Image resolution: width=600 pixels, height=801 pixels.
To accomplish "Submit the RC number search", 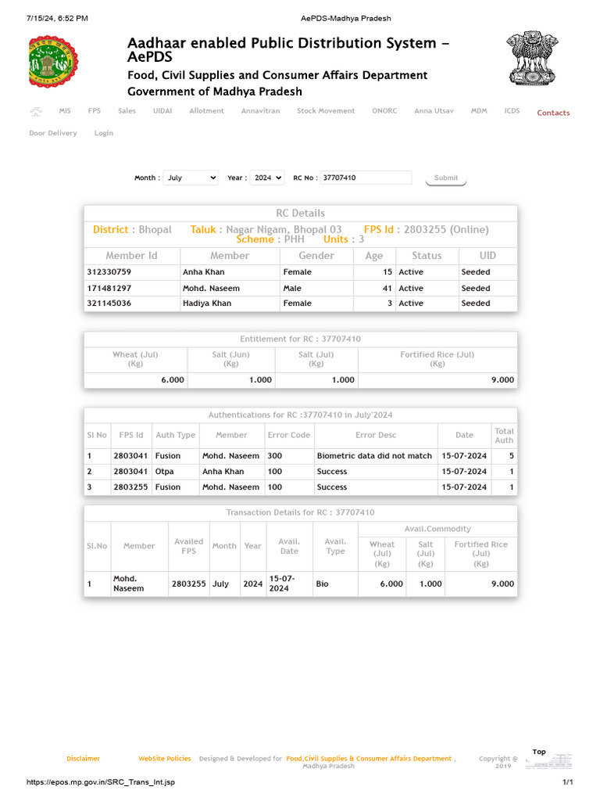I will point(446,178).
